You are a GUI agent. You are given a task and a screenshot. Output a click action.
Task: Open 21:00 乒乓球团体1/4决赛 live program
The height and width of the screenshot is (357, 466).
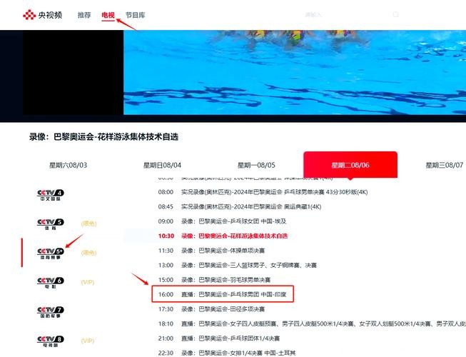(219, 338)
